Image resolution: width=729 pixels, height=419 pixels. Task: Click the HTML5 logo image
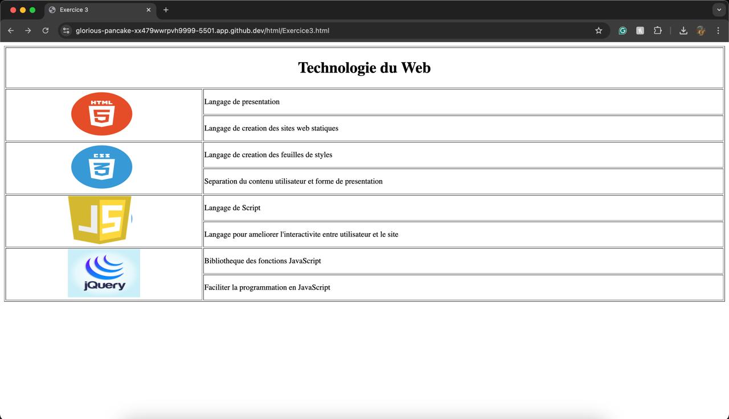tap(102, 114)
